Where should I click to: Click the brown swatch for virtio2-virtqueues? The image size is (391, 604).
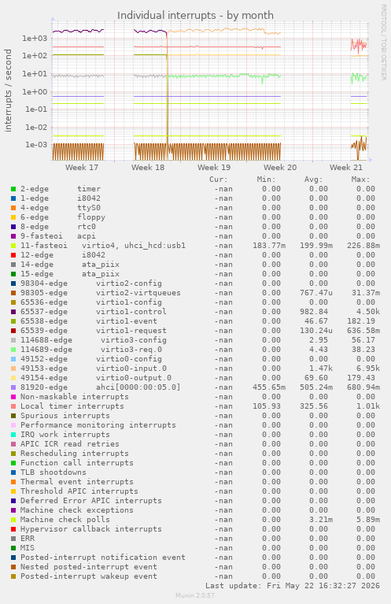(x=13, y=293)
